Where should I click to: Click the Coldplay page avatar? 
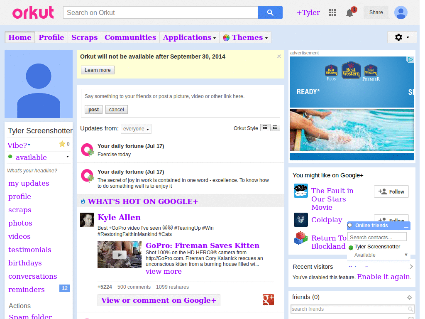point(301,219)
